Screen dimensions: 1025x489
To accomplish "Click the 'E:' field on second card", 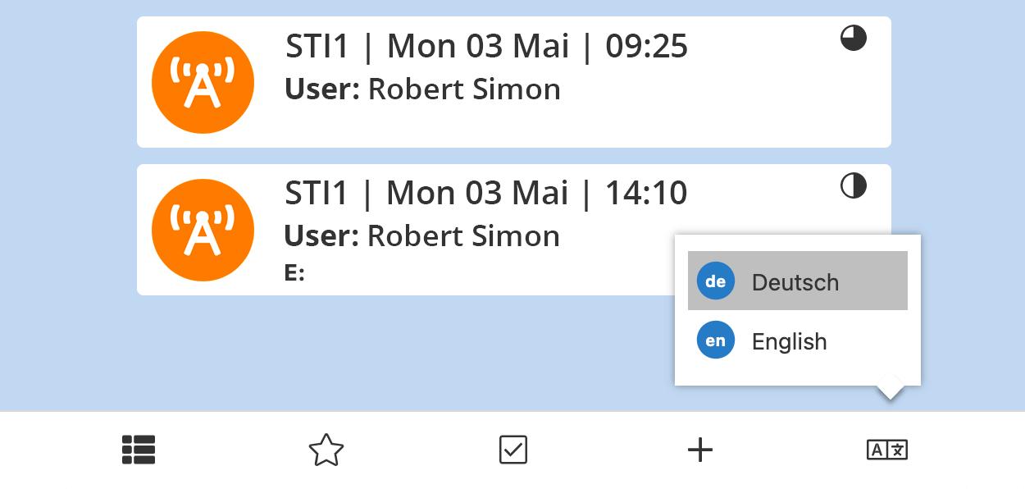I will click(x=294, y=273).
